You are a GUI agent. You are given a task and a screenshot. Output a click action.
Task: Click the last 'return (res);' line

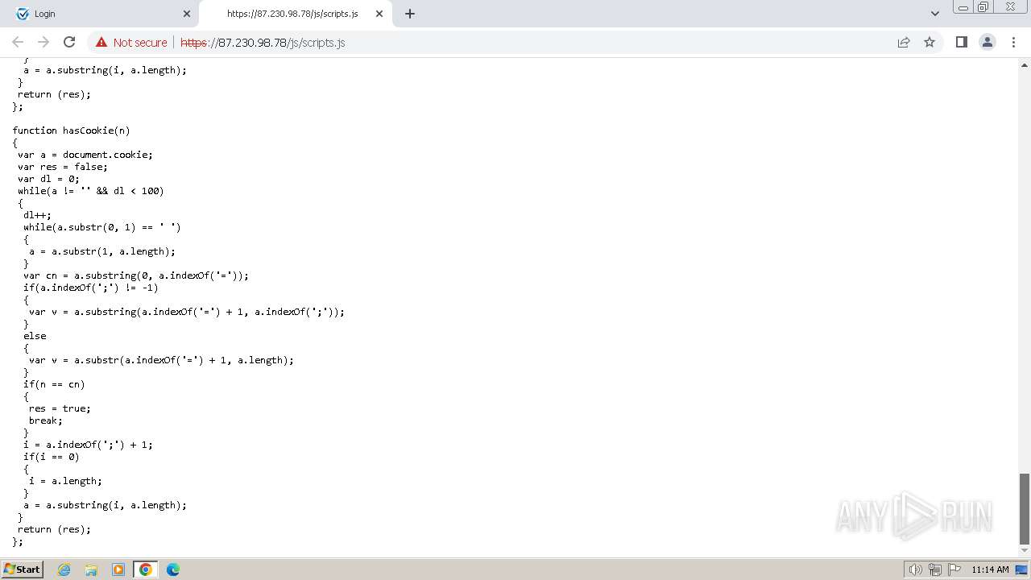coord(54,529)
